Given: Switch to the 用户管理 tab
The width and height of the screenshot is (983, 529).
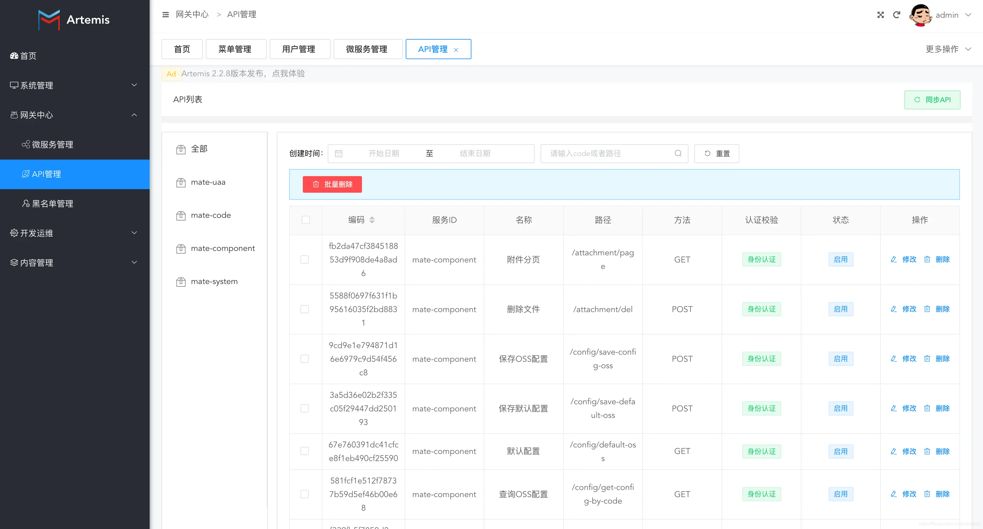Looking at the screenshot, I should [x=298, y=49].
